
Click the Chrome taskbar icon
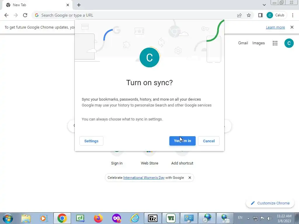[x=62, y=218]
